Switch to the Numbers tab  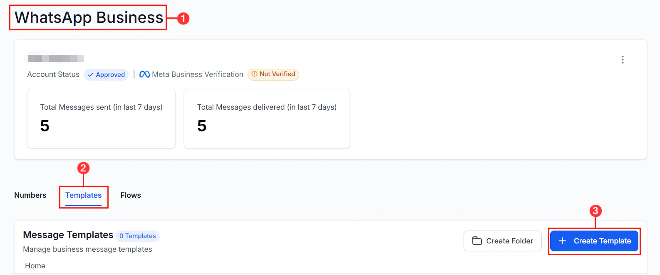click(30, 195)
